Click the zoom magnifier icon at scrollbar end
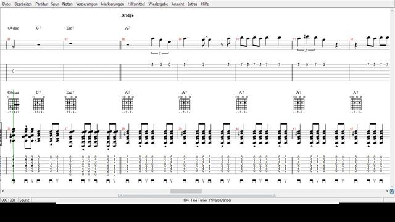Image resolution: width=395 pixels, height=222 pixels. [x=392, y=191]
